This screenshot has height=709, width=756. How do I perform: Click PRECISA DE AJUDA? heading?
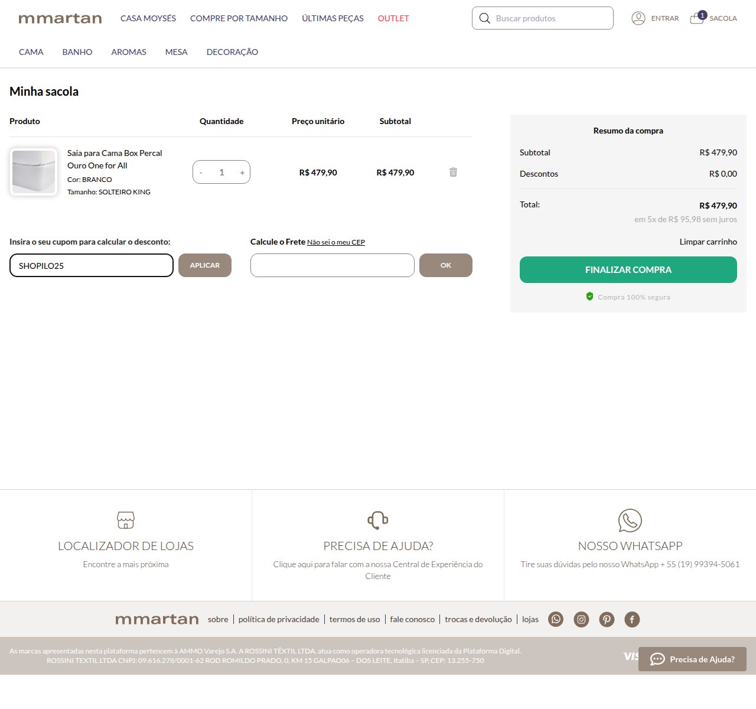pyautogui.click(x=378, y=546)
